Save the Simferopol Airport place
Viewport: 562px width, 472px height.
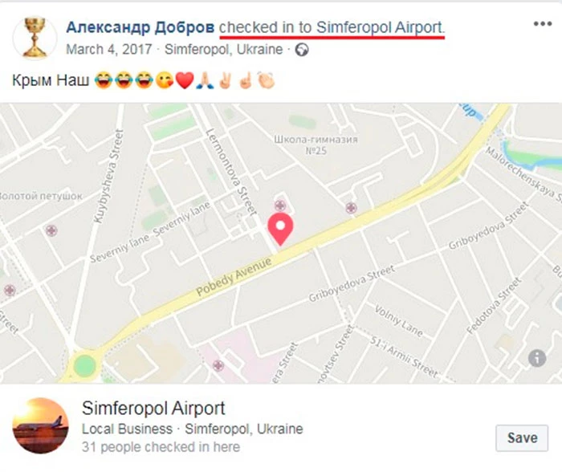522,437
